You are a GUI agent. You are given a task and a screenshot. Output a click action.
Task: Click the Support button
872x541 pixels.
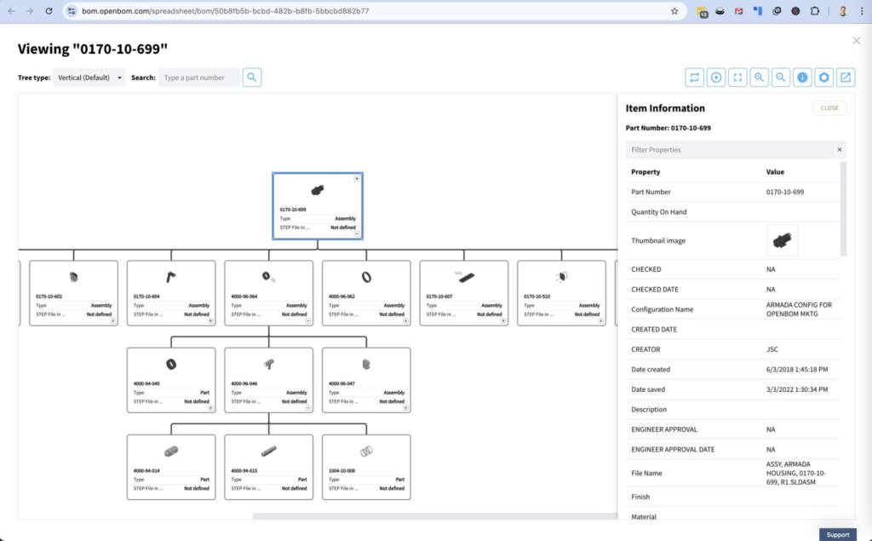point(838,535)
